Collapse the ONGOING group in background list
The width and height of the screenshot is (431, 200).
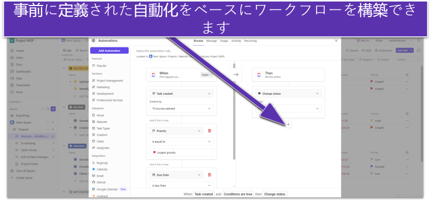[x=64, y=146]
